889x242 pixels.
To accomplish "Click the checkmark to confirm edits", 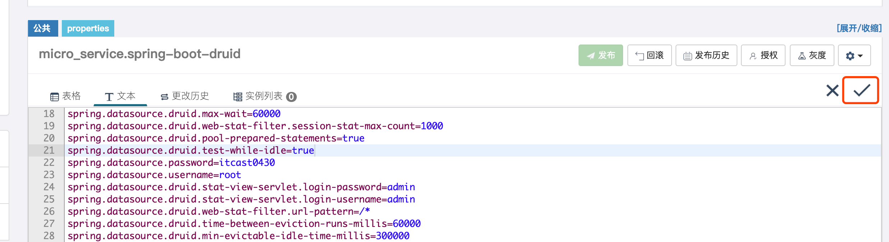I will pos(861,90).
